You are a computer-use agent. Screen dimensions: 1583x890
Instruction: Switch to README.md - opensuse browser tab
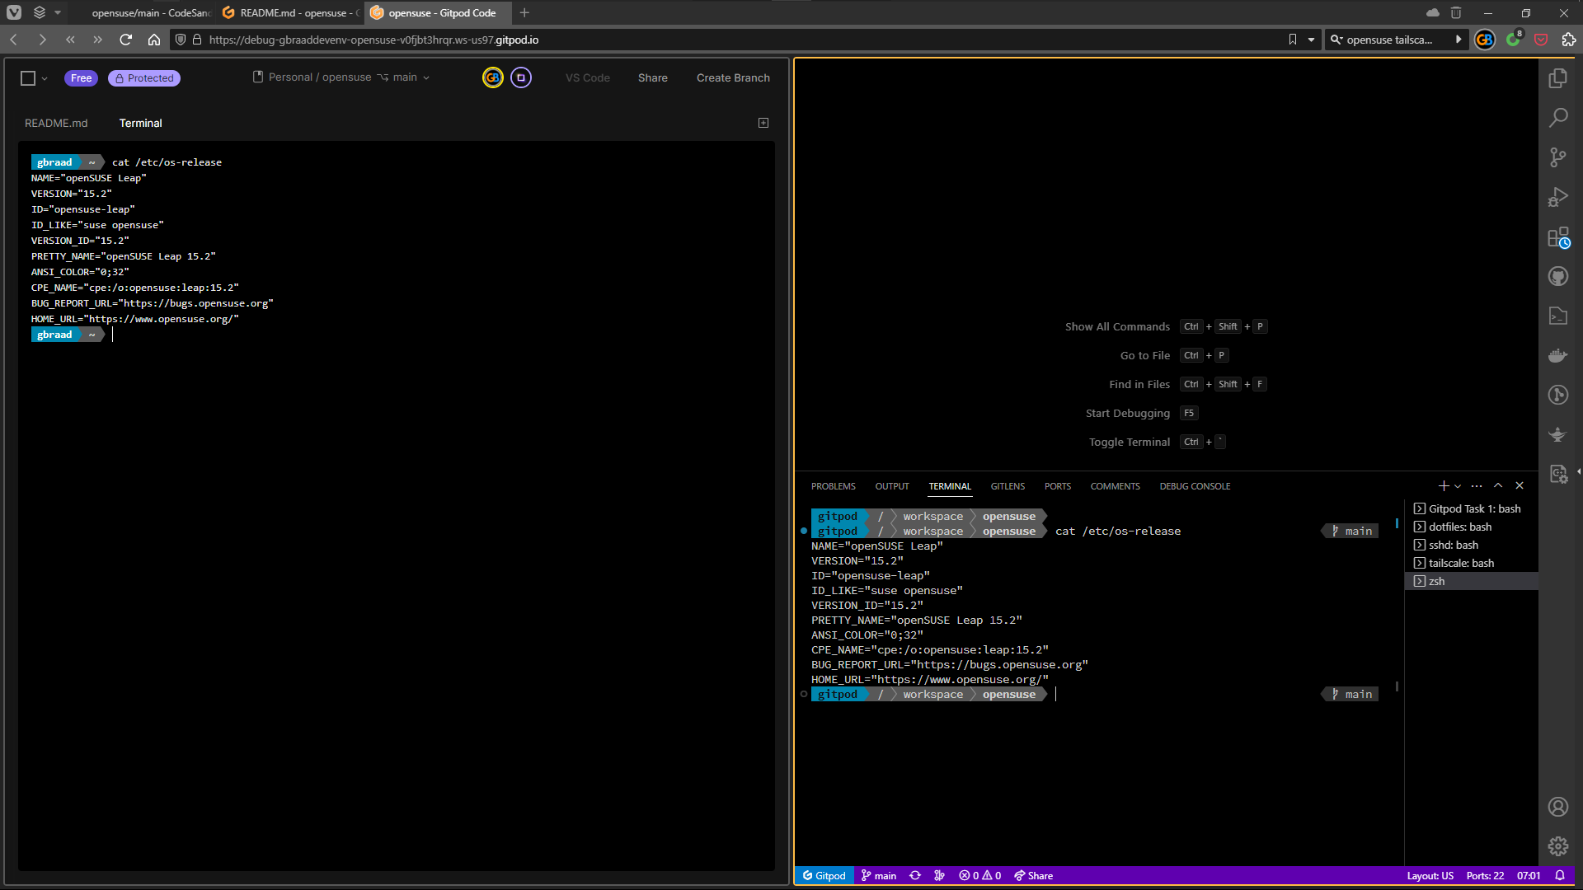[x=291, y=13]
